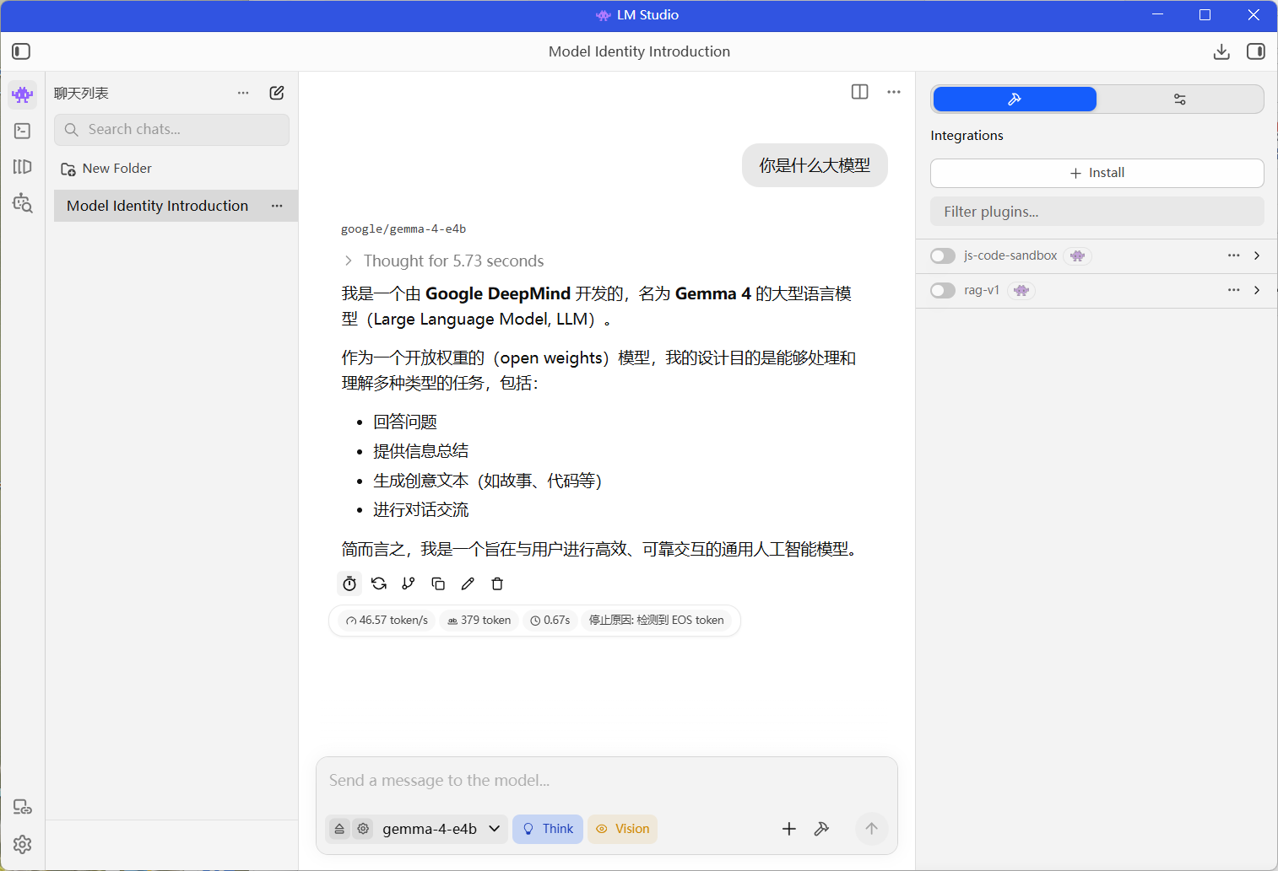The image size is (1278, 871).
Task: Click the google/gemma-4-e4b model label
Action: pyautogui.click(x=403, y=229)
